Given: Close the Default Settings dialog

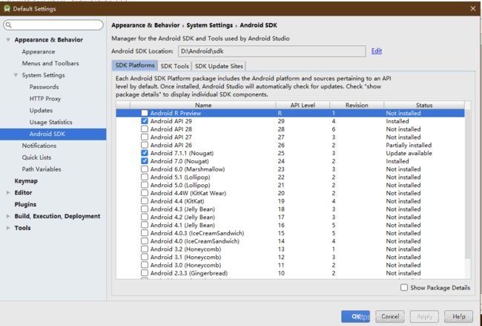Looking at the screenshot, I should (473, 9).
